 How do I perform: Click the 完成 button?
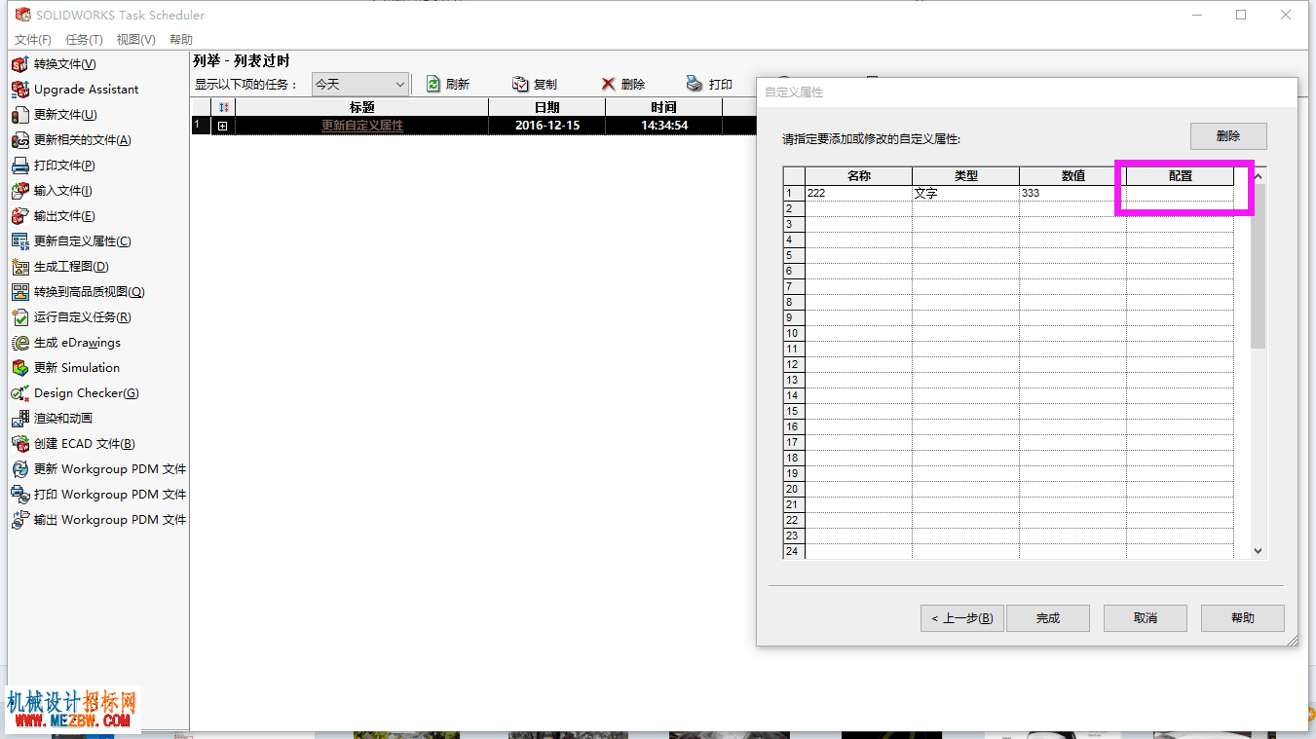pos(1048,618)
